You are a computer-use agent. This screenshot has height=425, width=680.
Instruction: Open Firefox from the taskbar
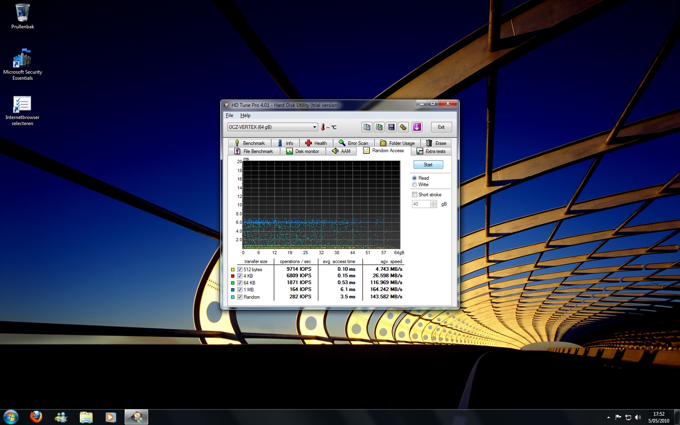click(36, 416)
